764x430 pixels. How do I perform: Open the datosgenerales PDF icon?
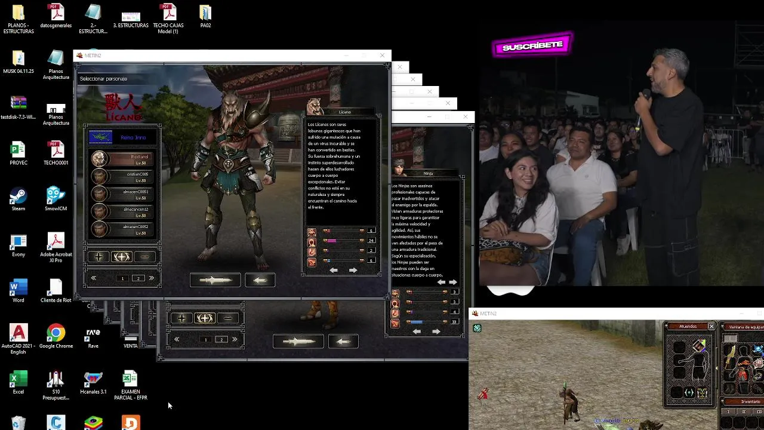point(56,17)
